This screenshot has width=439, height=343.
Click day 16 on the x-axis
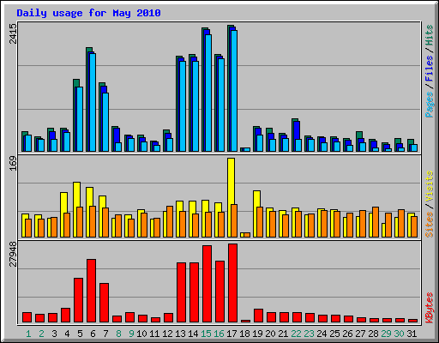219,334
